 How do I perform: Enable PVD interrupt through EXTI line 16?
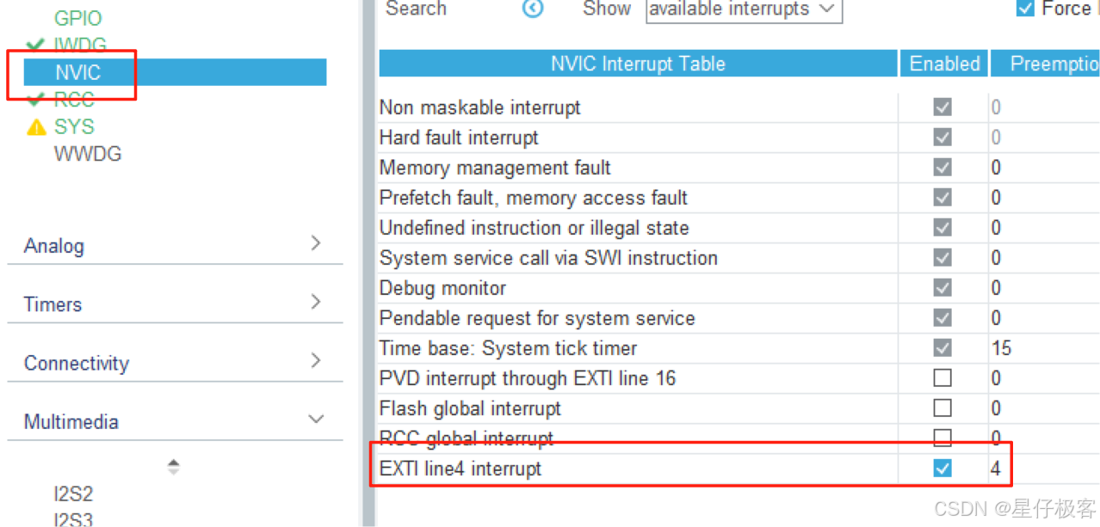(942, 377)
